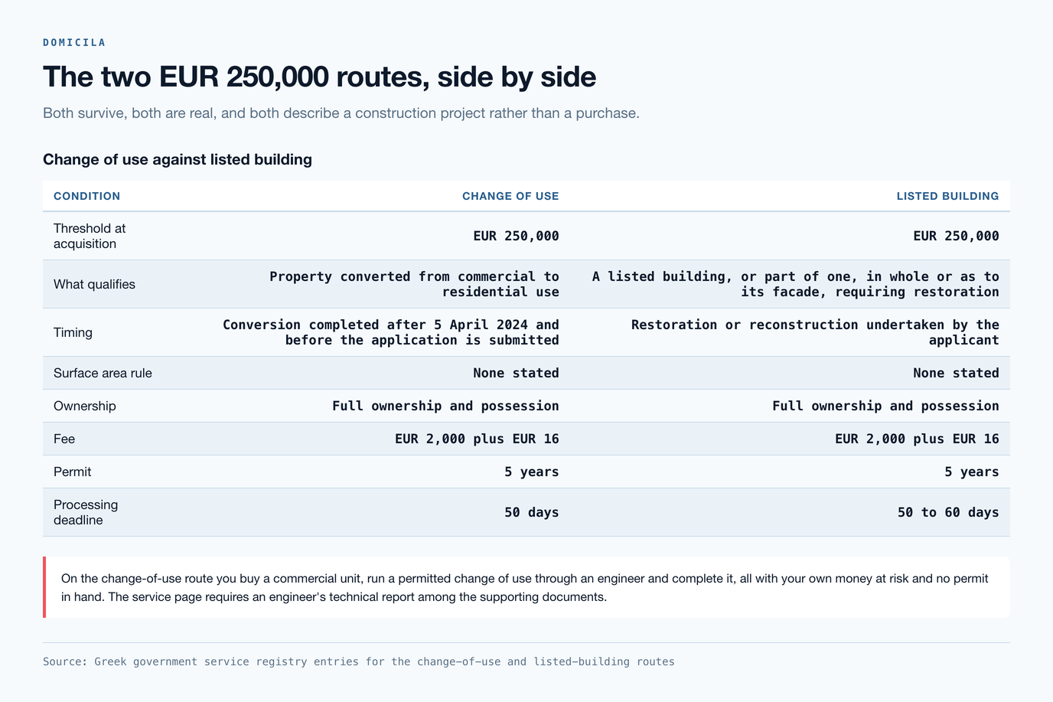Click 'EUR 250,000' in the Change of Use column
The width and height of the screenshot is (1053, 702).
pyautogui.click(x=516, y=236)
